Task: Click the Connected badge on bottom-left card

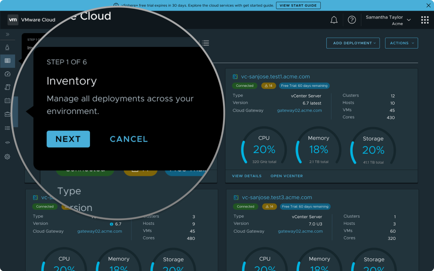Action: point(45,206)
